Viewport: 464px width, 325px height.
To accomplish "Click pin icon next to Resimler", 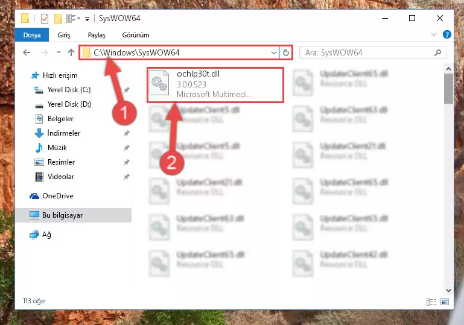I will click(126, 162).
